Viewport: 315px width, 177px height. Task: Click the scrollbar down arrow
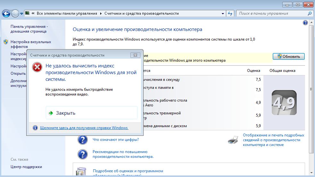point(311,173)
